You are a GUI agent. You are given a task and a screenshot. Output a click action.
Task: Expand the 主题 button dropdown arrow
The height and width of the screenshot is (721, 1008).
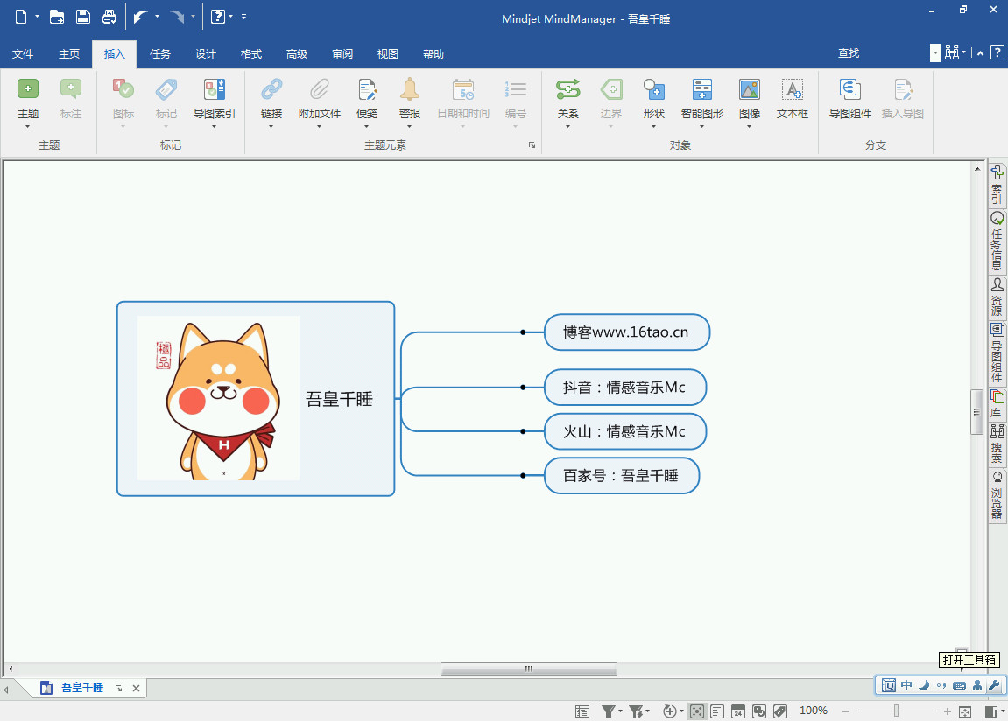pyautogui.click(x=28, y=127)
